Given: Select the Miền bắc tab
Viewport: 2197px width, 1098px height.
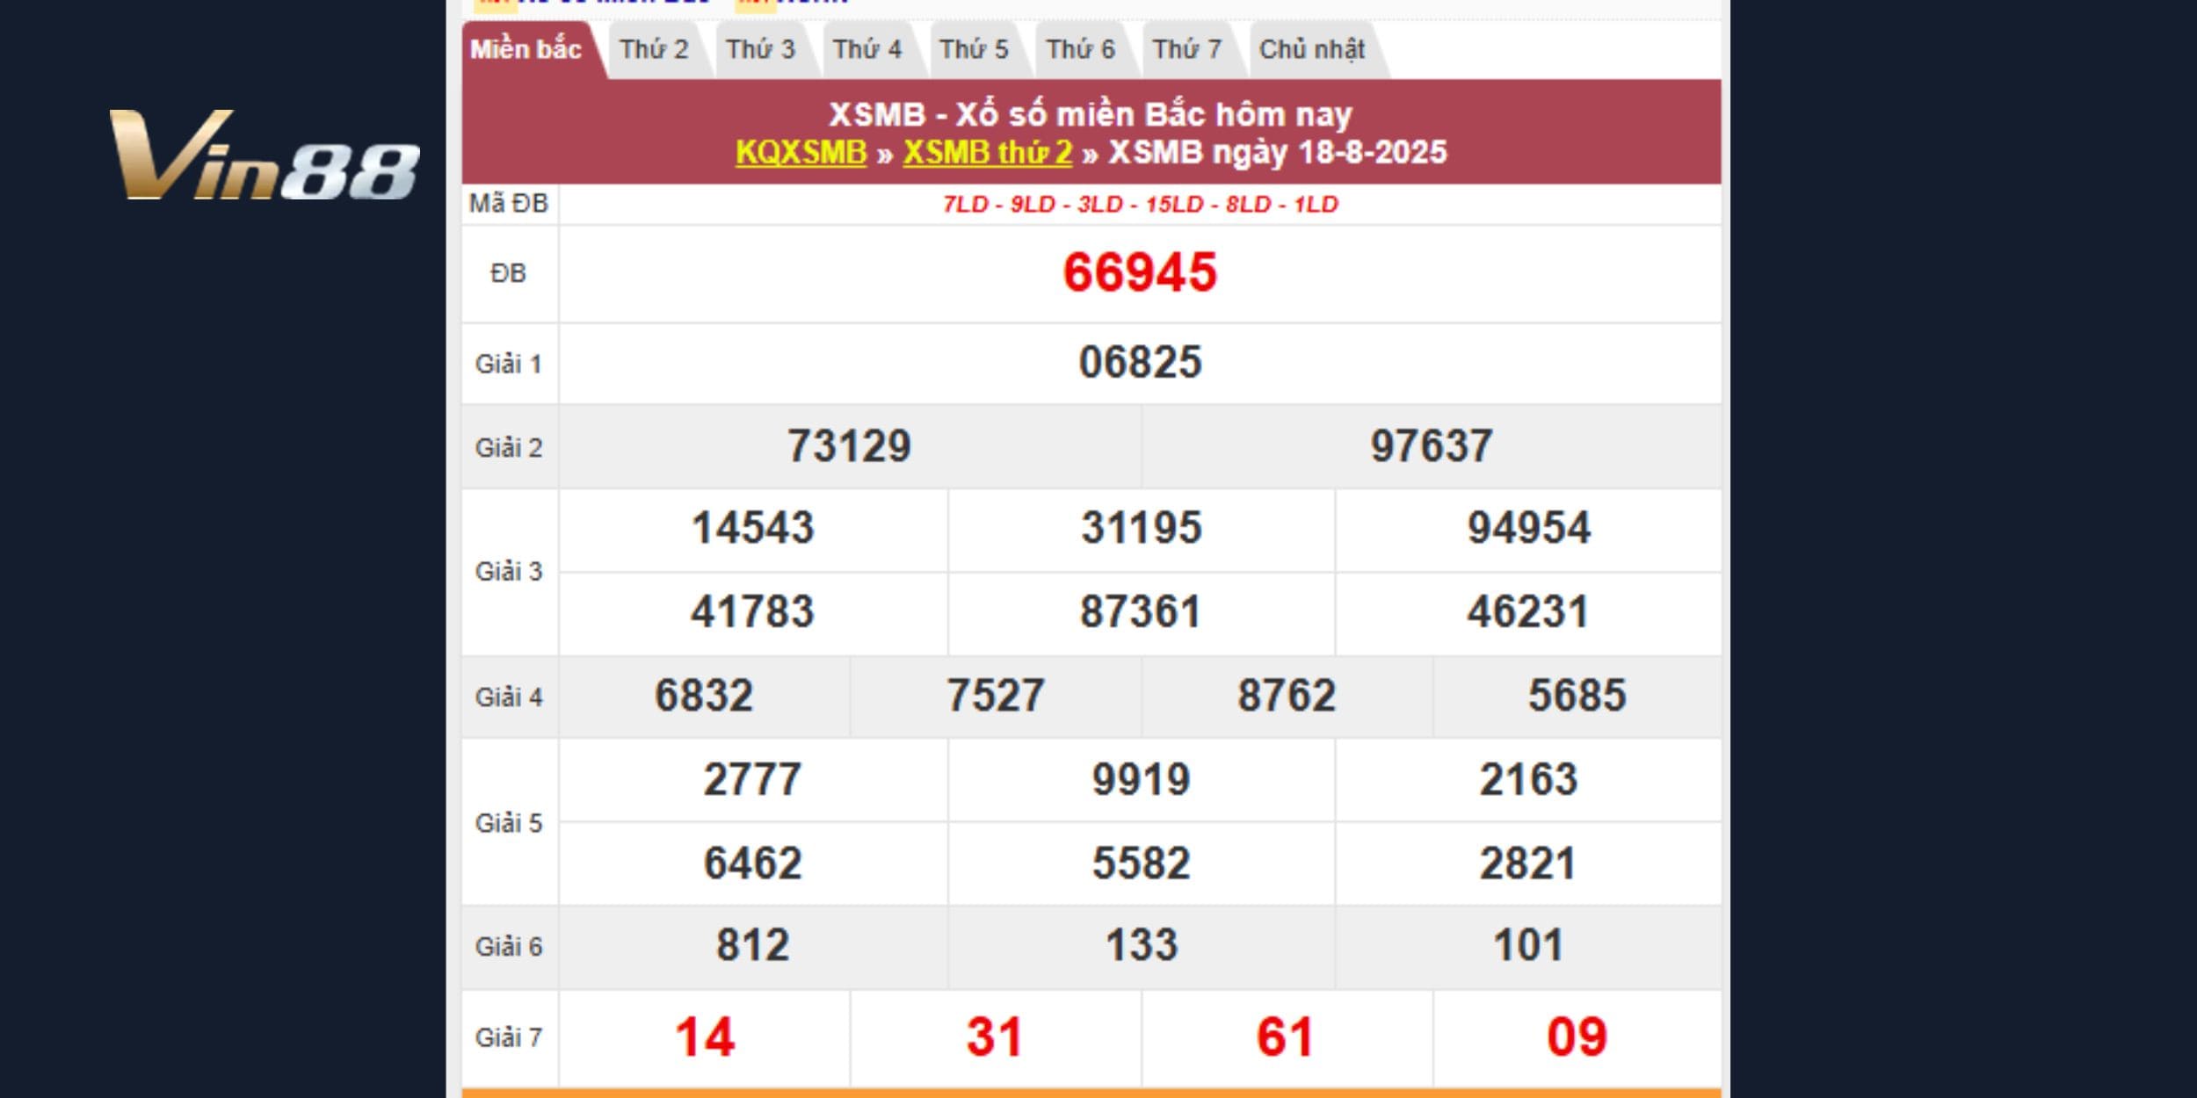Looking at the screenshot, I should 526,49.
